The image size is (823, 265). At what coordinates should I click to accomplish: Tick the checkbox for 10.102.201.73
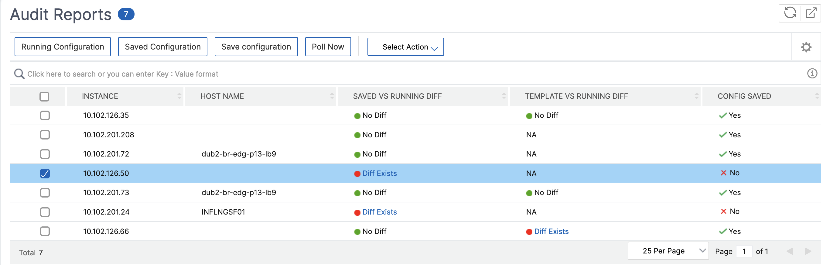pyautogui.click(x=45, y=192)
